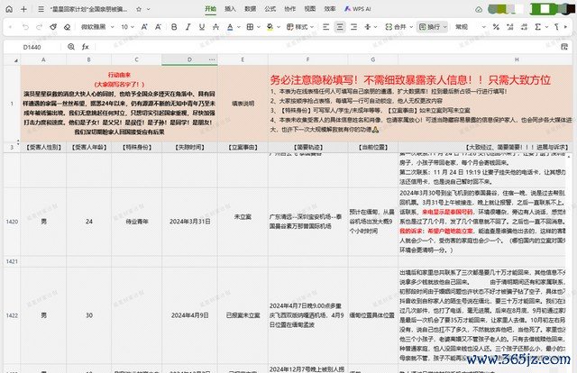
Task: Apply the font color A icon
Action: (x=230, y=27)
